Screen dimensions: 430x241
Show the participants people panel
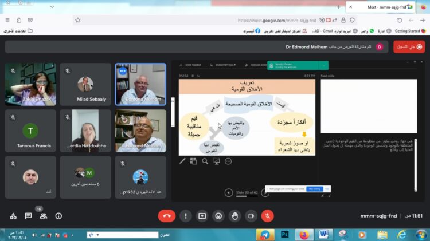tap(44, 216)
